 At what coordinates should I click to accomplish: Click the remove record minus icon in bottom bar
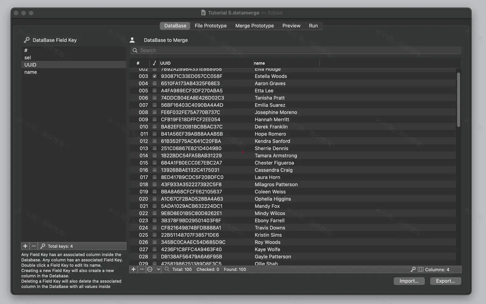coord(142,269)
